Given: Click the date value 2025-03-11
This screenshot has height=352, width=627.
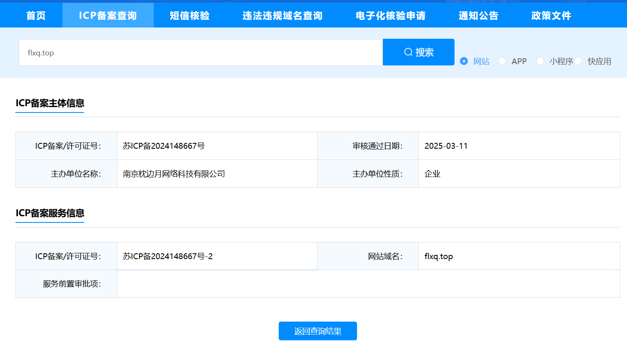Looking at the screenshot, I should (x=446, y=146).
